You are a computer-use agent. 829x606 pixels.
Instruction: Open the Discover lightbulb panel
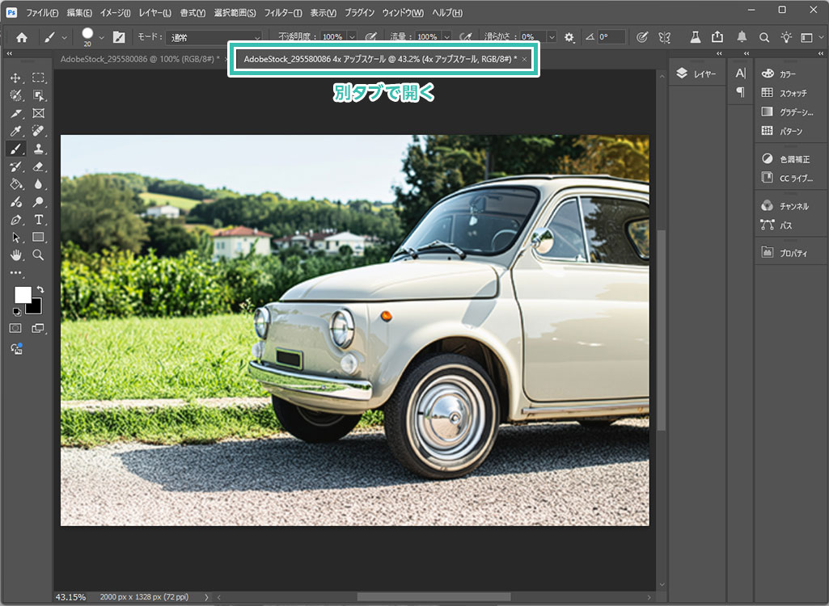[787, 37]
